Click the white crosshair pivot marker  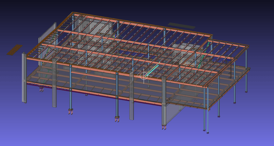(144, 76)
